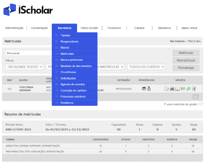This screenshot has width=205, height=163.
Task: Focus the Procurar search field
Action: [29, 53]
